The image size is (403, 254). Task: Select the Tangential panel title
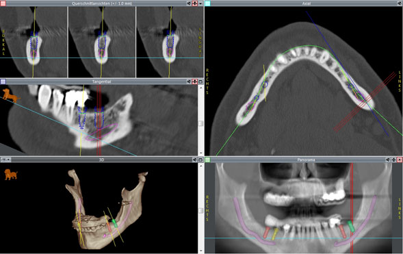coord(101,81)
